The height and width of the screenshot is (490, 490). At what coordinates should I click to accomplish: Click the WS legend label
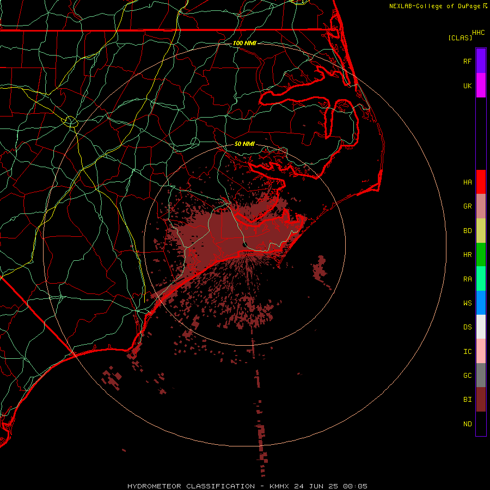[x=467, y=303]
